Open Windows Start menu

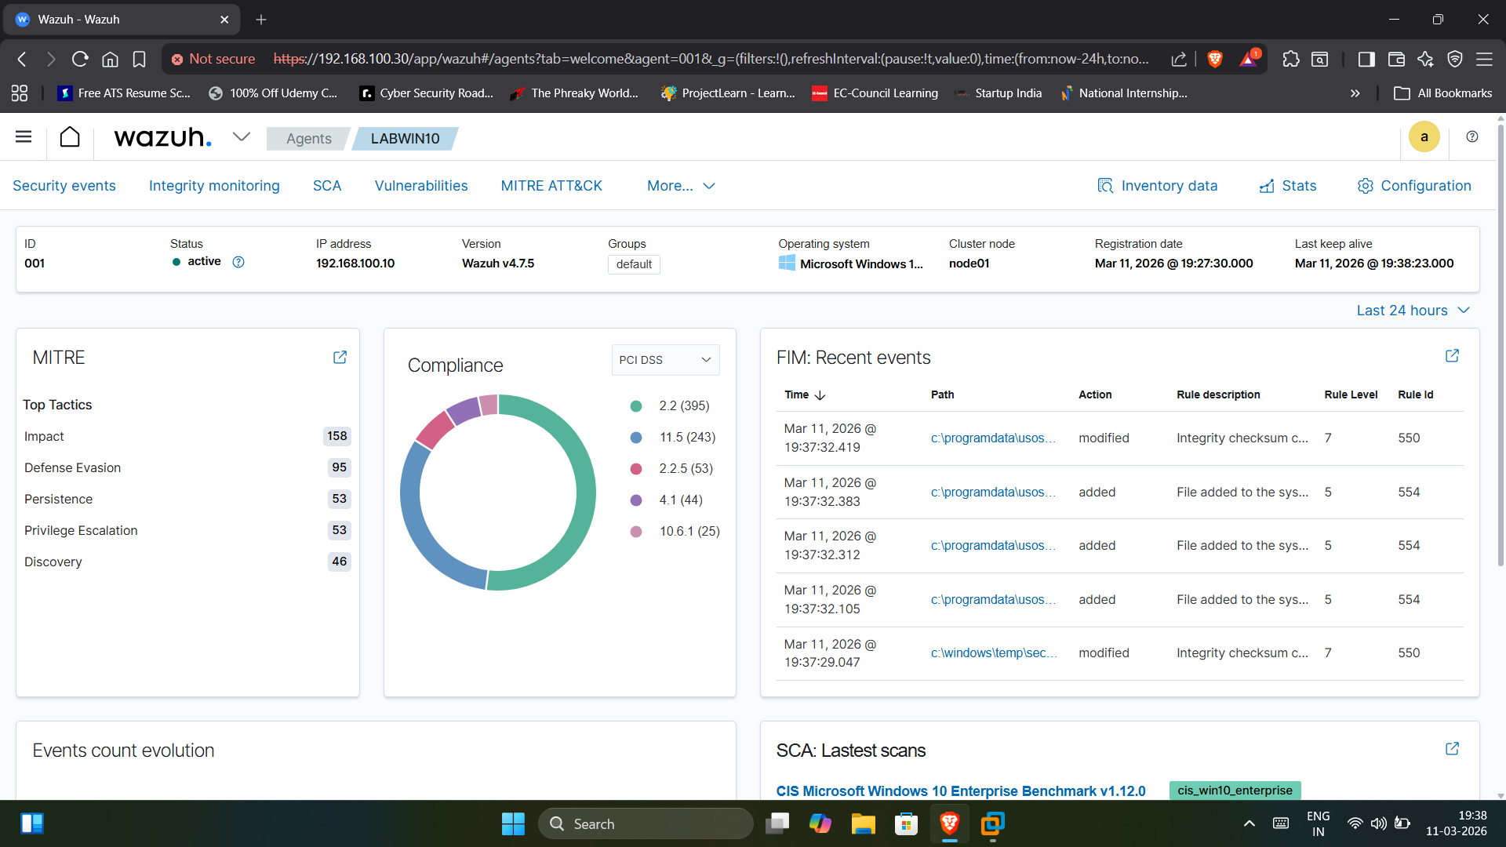[x=513, y=823]
